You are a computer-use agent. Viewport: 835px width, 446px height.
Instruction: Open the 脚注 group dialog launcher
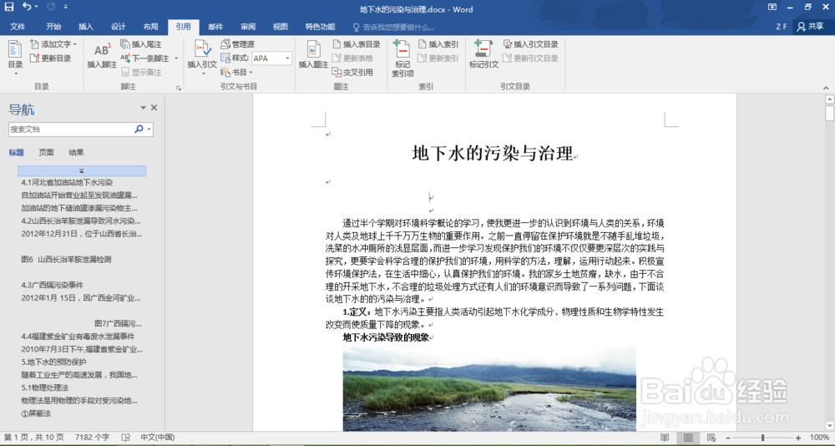pos(179,88)
